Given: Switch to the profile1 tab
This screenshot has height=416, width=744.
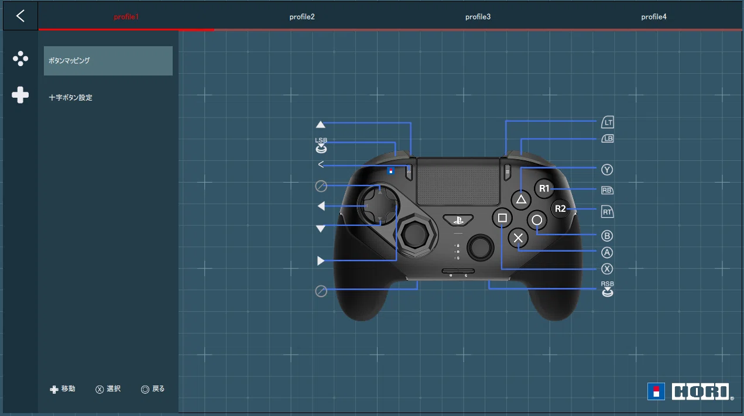Looking at the screenshot, I should coord(126,17).
